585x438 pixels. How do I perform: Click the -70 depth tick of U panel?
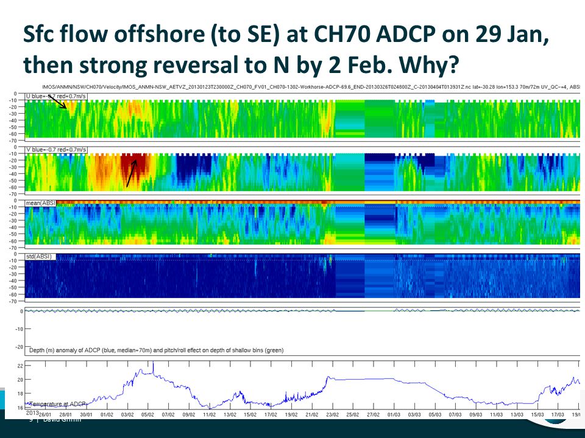pos(13,141)
